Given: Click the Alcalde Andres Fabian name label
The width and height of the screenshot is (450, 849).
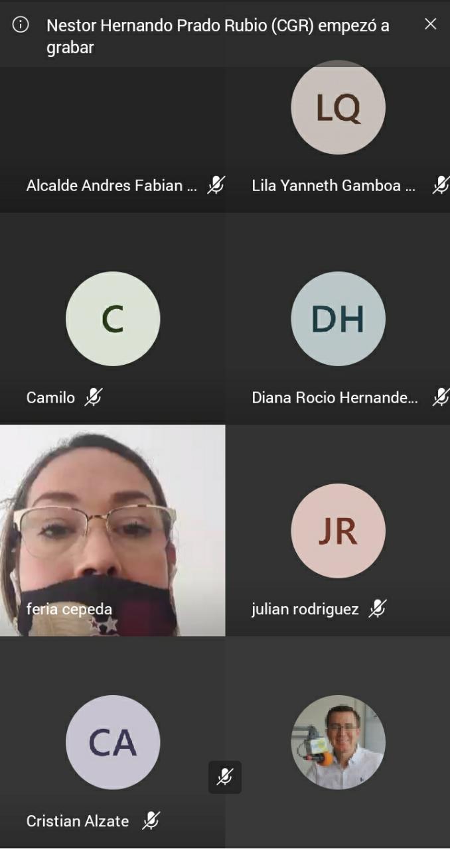Looking at the screenshot, I should pos(111,186).
